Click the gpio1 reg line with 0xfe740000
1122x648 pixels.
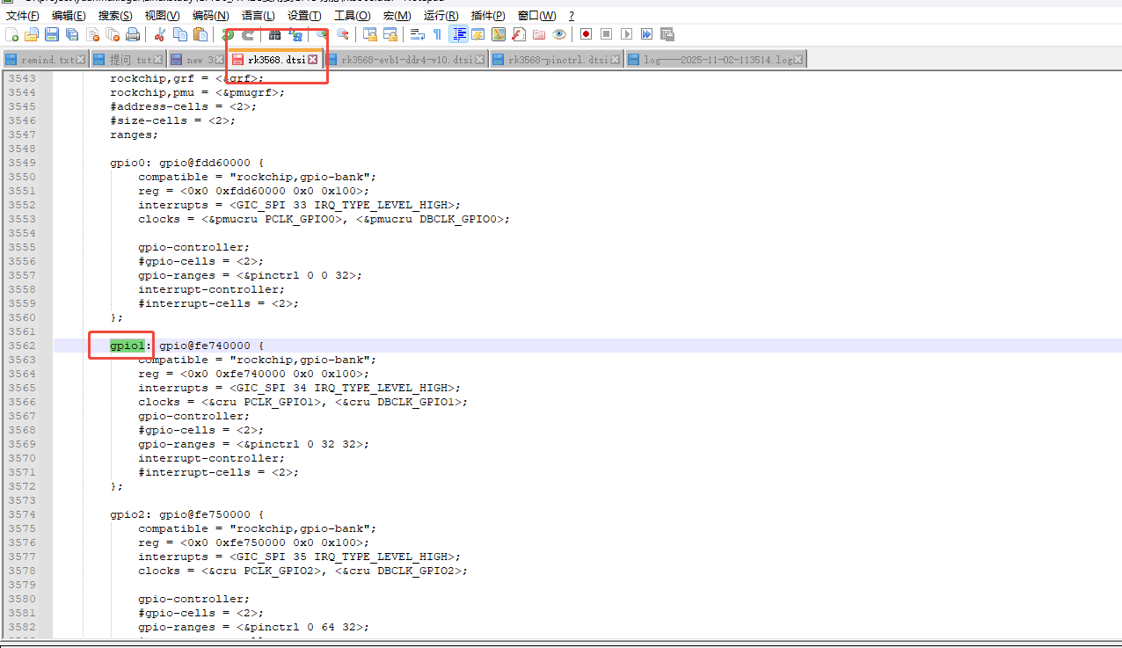253,374
